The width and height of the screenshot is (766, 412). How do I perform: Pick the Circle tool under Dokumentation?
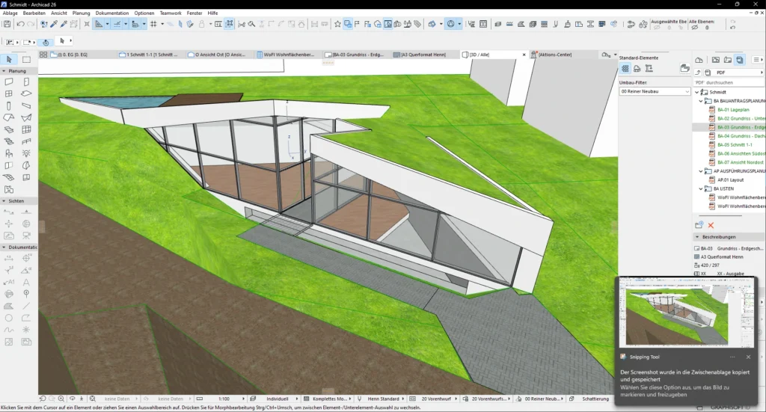(9, 318)
